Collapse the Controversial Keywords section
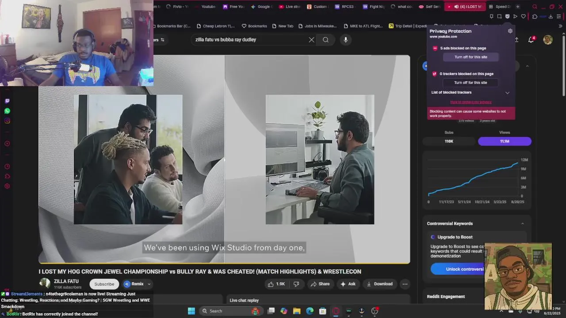This screenshot has width=566, height=318. (x=522, y=223)
